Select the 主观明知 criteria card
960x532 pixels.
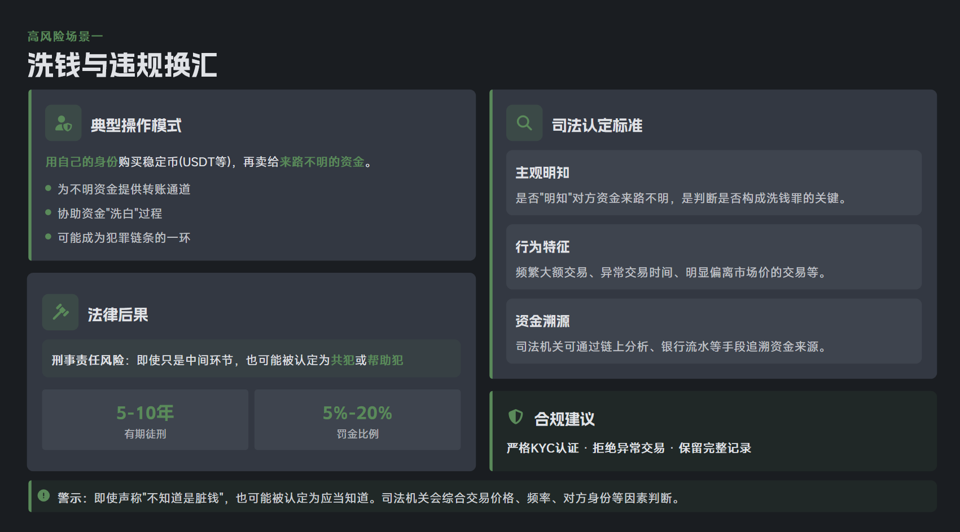click(x=713, y=183)
